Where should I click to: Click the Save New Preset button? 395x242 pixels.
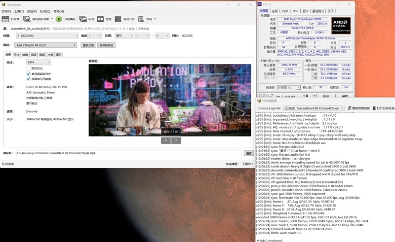point(106,45)
